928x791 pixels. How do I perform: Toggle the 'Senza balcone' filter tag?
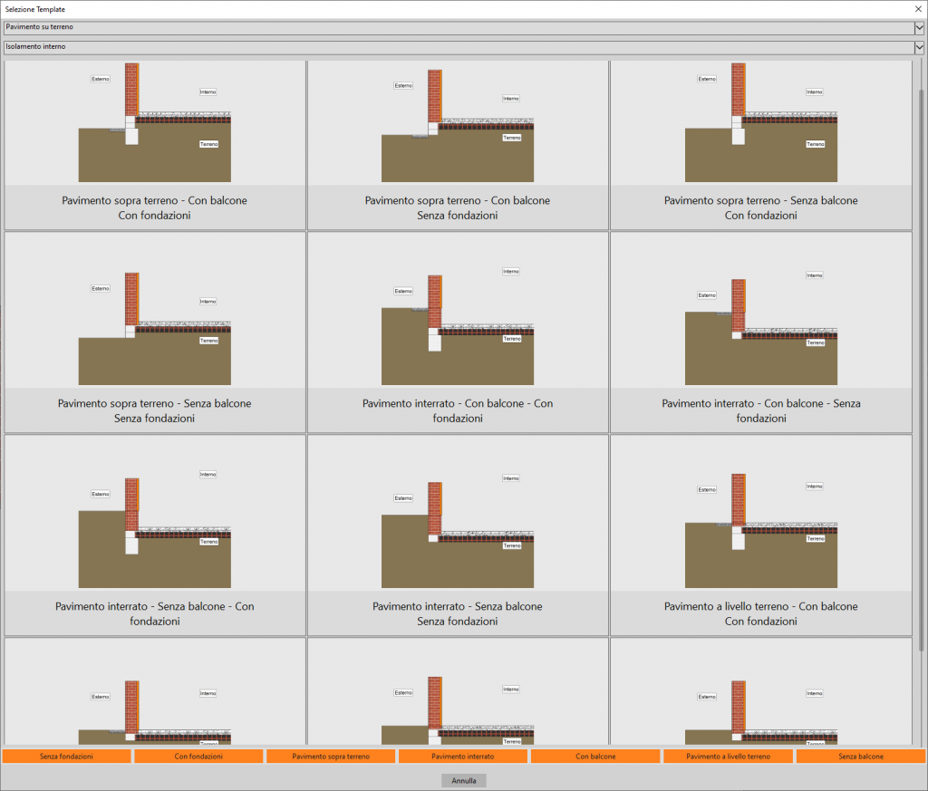point(860,756)
